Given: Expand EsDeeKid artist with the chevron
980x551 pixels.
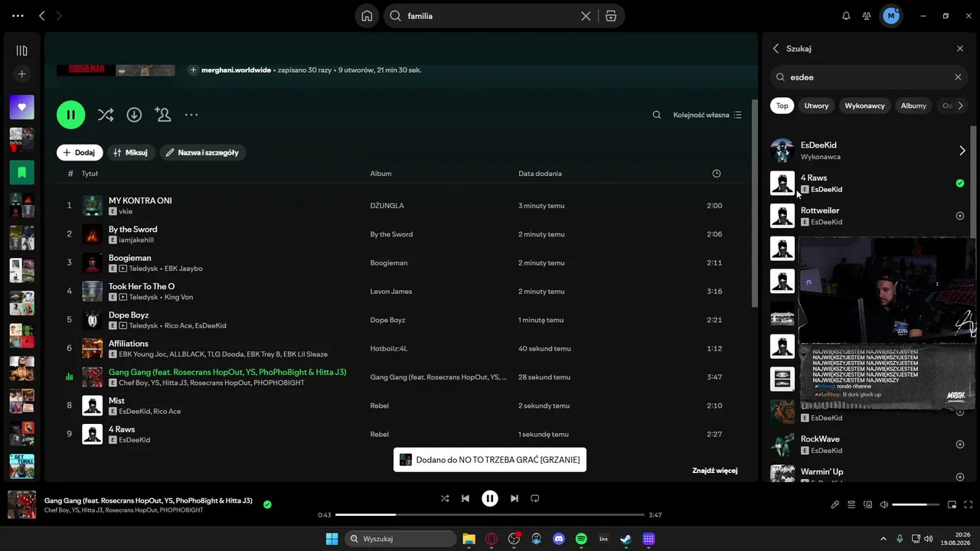Looking at the screenshot, I should pos(962,151).
